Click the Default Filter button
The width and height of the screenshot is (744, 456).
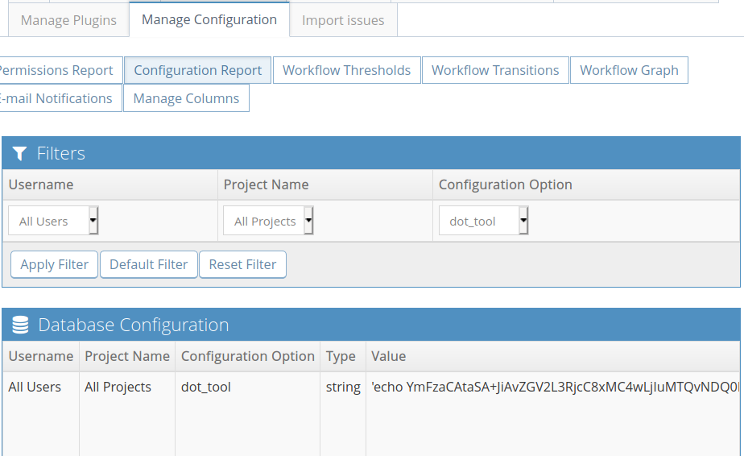coord(148,264)
